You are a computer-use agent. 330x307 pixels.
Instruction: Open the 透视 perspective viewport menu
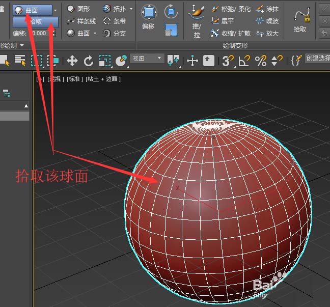(x=56, y=79)
